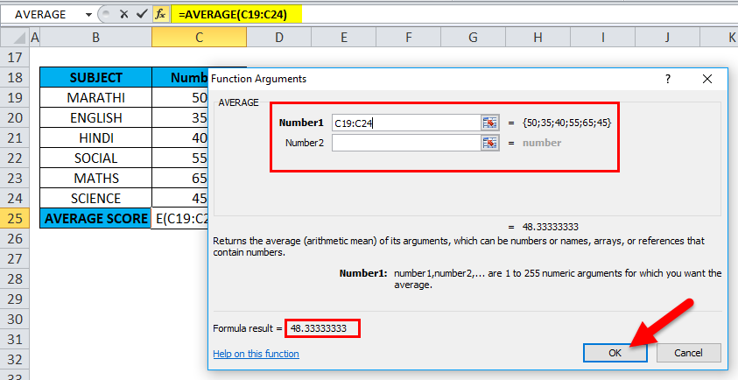Select column G header
738x380 pixels.
tap(473, 37)
